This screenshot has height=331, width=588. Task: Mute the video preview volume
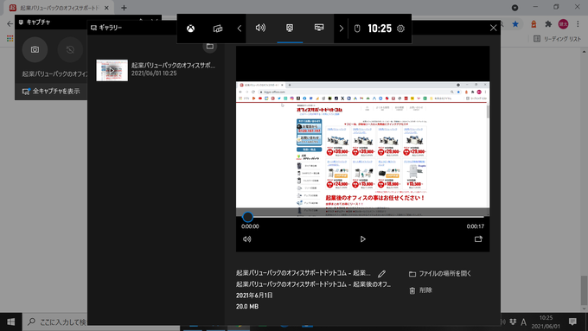pos(246,239)
